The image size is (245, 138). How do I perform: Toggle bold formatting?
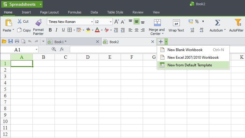click(50, 30)
